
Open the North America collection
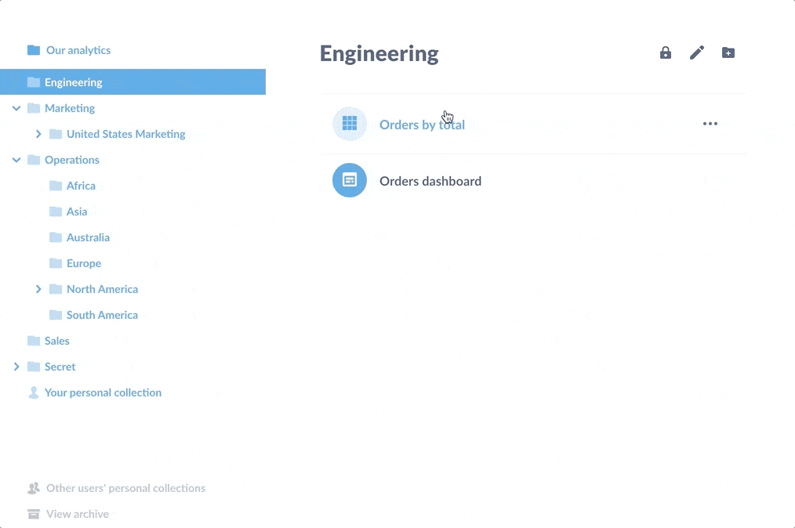click(103, 289)
